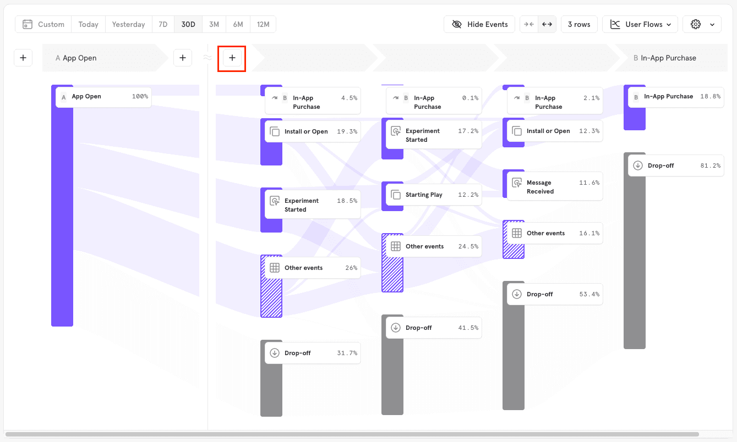
Task: Open the settings gear icon
Action: point(695,24)
